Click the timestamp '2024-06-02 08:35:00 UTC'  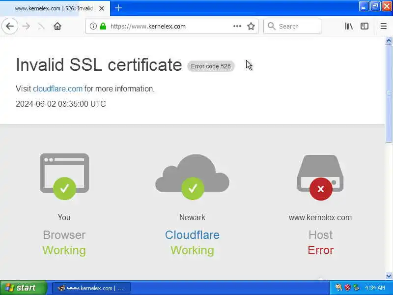tap(60, 104)
